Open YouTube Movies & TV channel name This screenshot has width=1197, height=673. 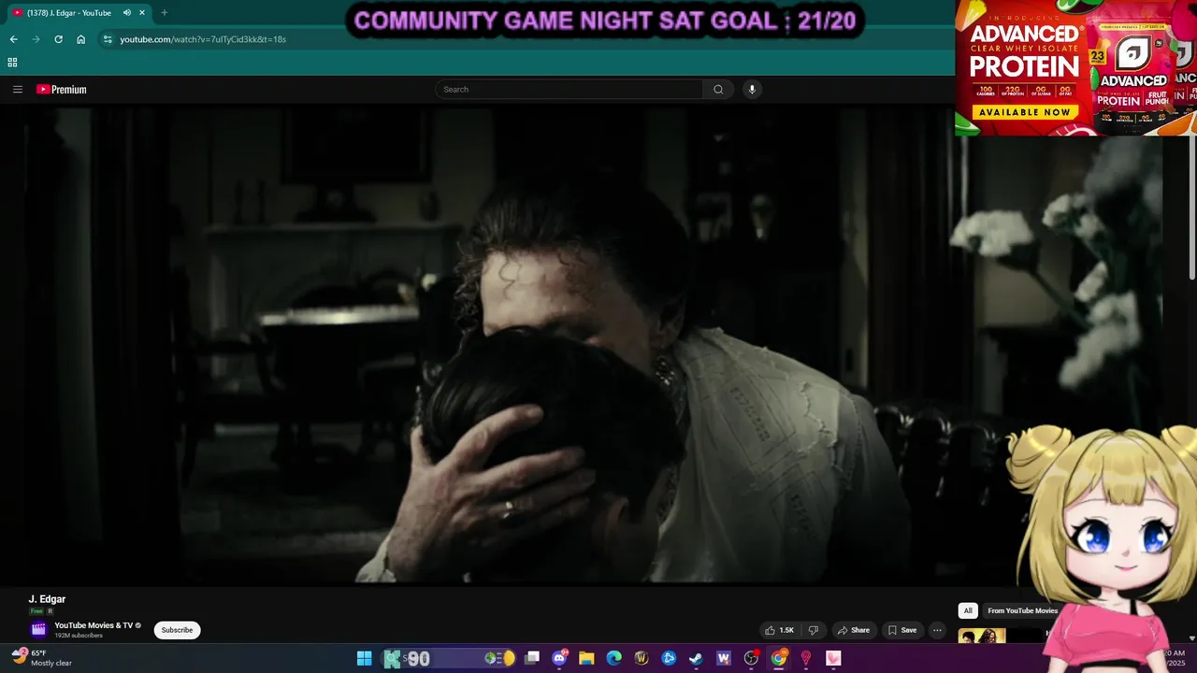tap(94, 625)
